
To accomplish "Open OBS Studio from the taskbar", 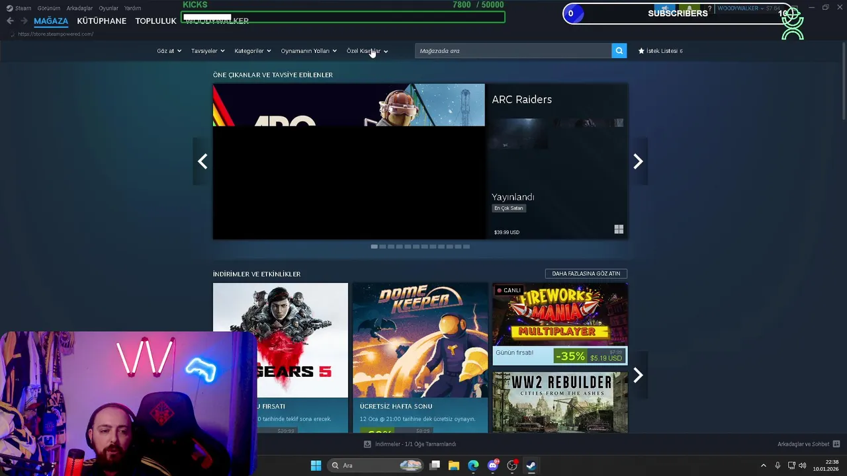I will [x=512, y=465].
